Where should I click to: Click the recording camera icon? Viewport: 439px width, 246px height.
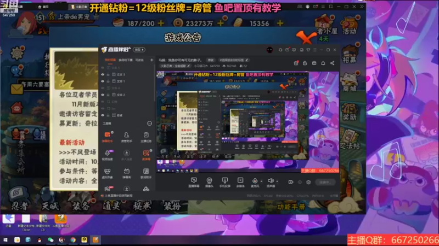point(291,182)
